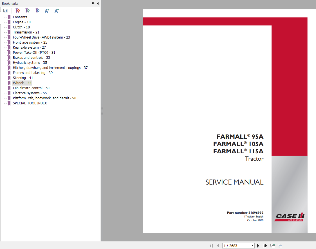Decrease bookmark text size with A-
This screenshot has width=316, height=249.
tap(57, 11)
